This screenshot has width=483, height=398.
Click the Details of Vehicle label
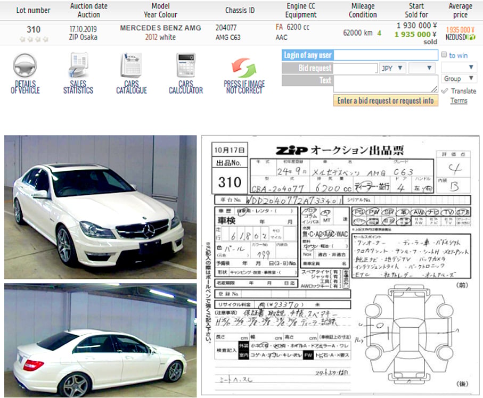tap(25, 87)
